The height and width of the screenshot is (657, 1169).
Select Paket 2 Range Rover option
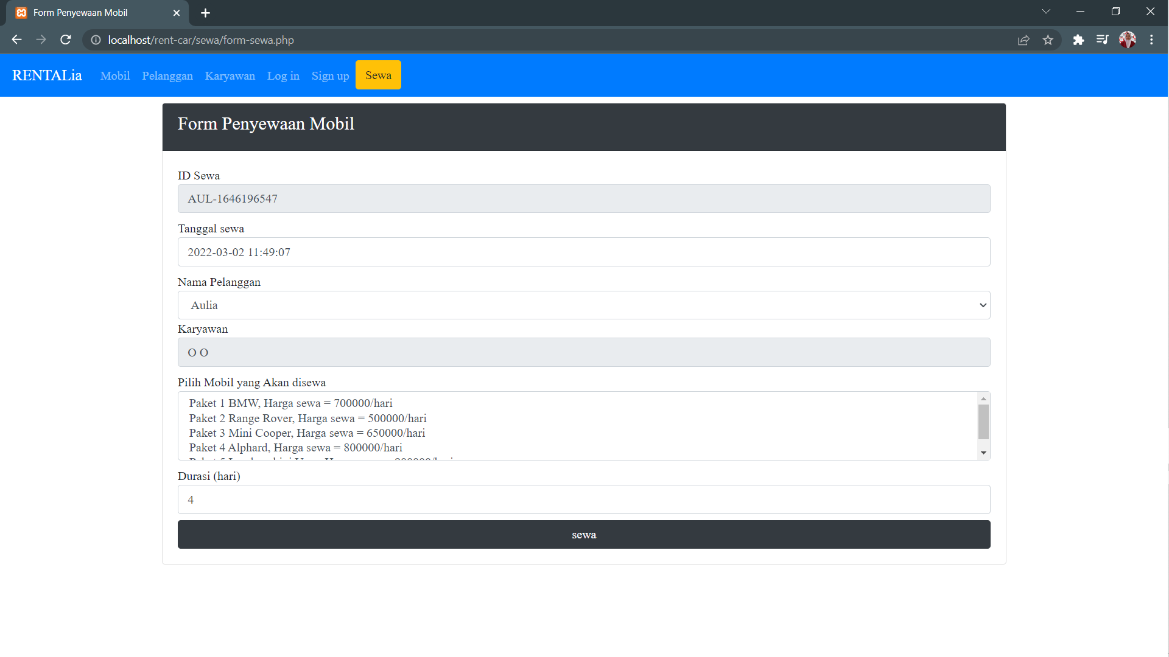[x=307, y=418]
